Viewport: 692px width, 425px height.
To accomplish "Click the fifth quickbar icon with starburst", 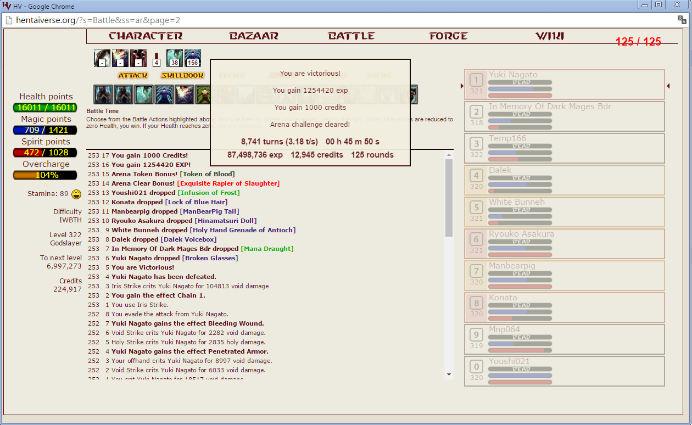I will [x=185, y=94].
